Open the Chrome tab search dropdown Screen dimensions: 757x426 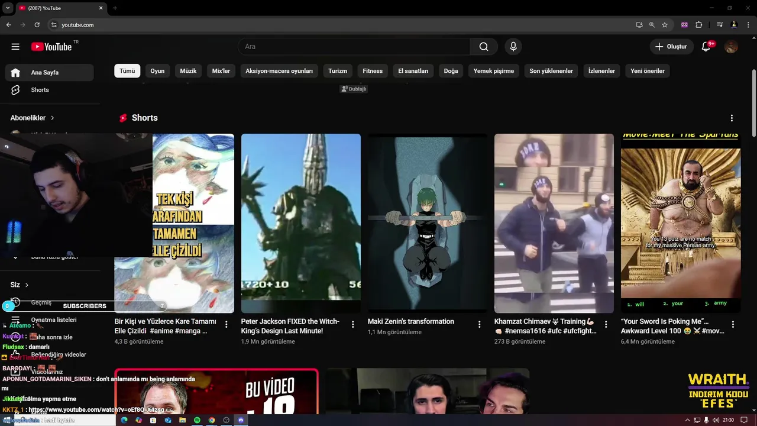tap(8, 8)
